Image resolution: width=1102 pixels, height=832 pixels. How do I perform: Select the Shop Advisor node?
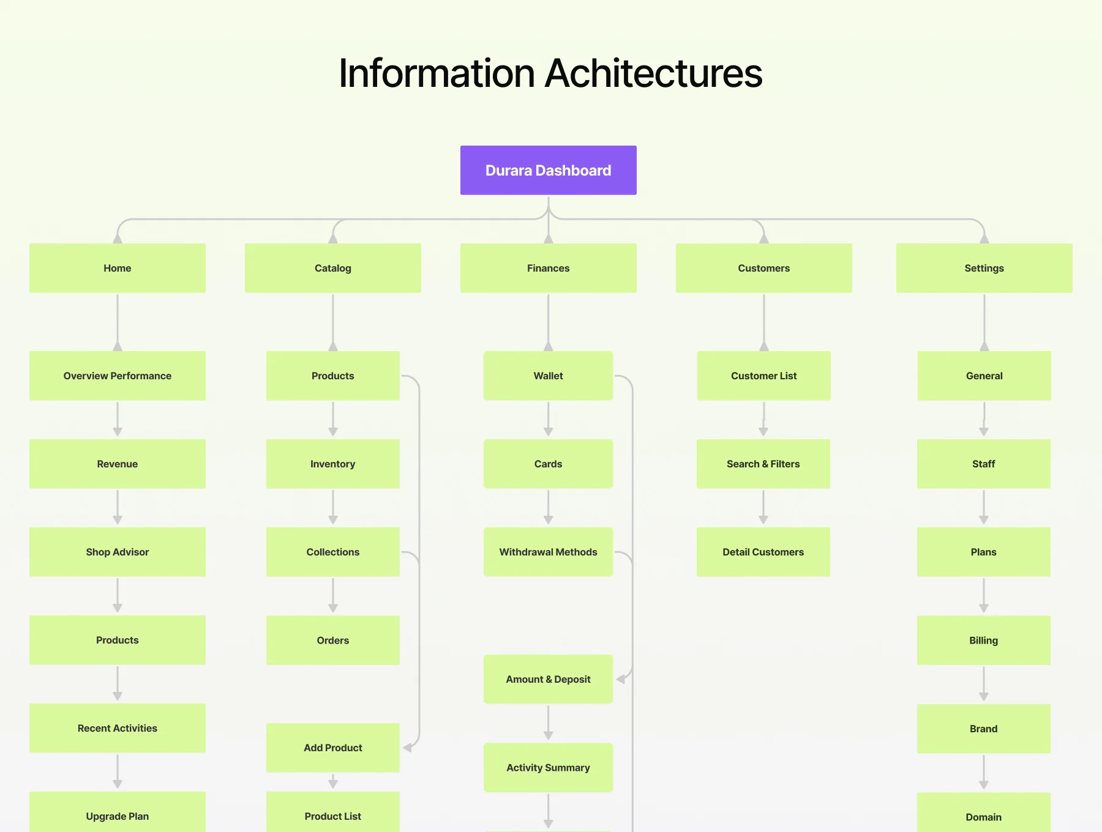click(118, 552)
